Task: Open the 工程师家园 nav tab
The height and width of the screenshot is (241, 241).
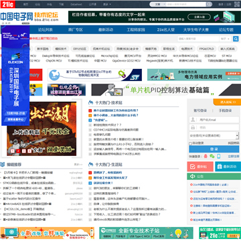Action: (136, 29)
